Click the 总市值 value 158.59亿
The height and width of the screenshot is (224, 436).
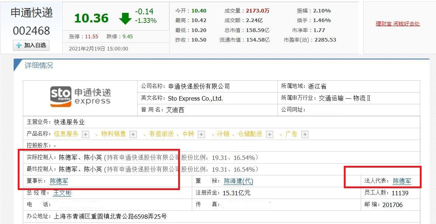click(x=258, y=30)
